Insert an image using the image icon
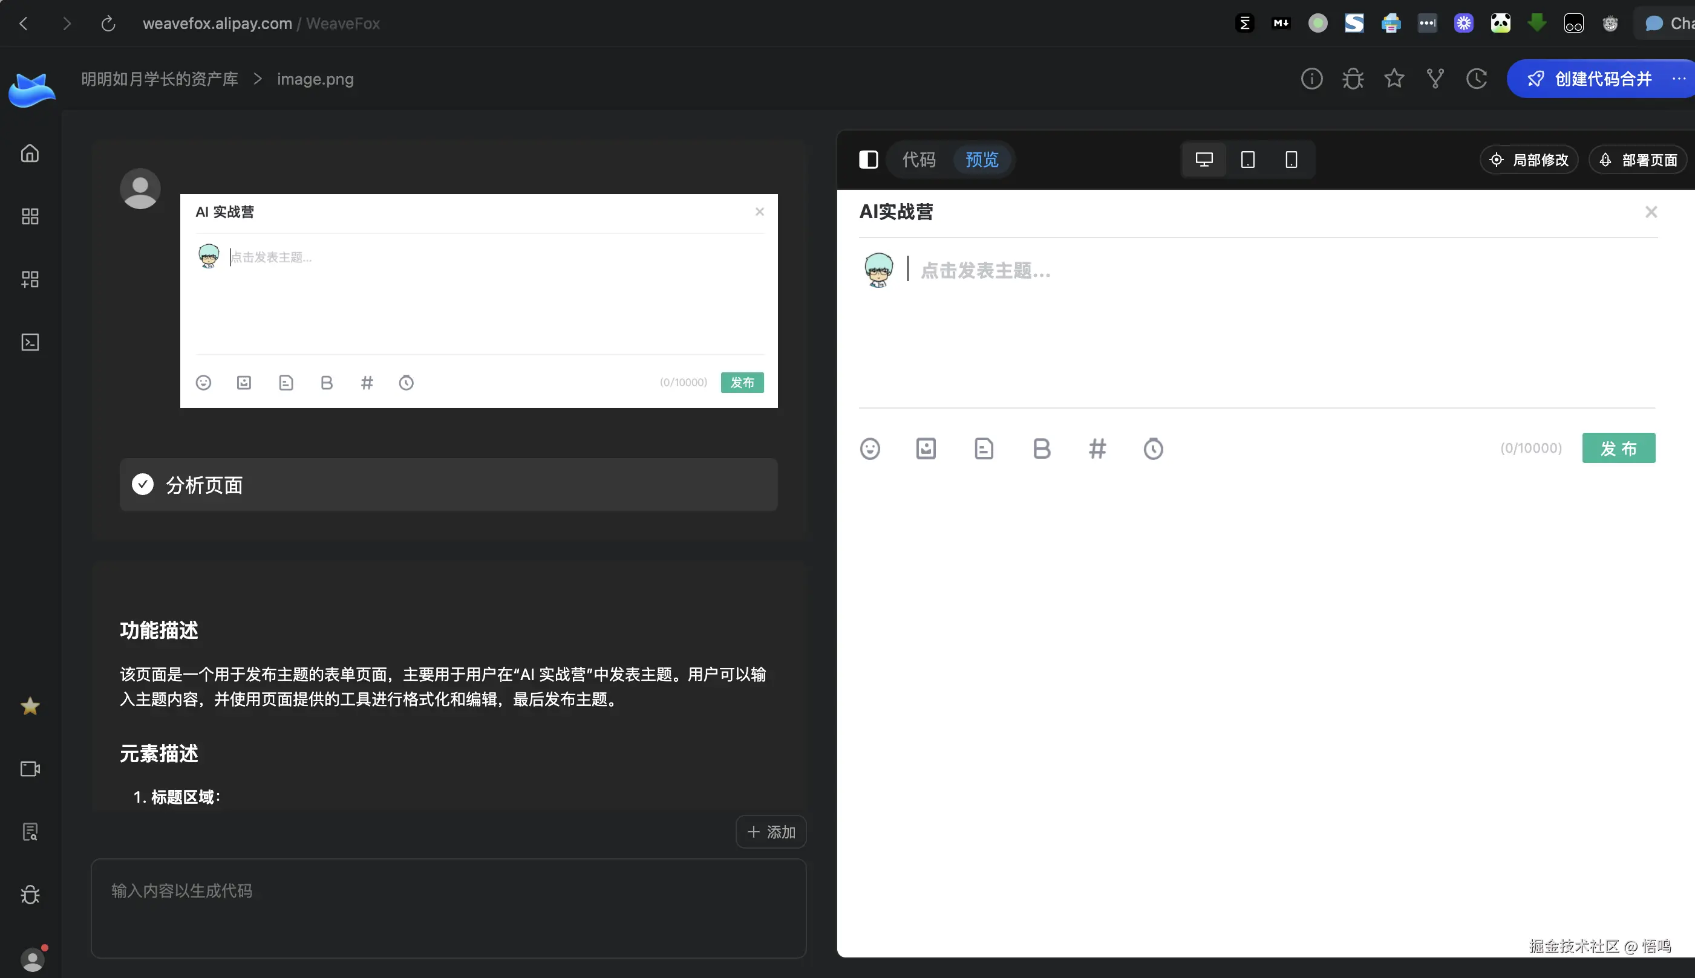 (x=926, y=448)
